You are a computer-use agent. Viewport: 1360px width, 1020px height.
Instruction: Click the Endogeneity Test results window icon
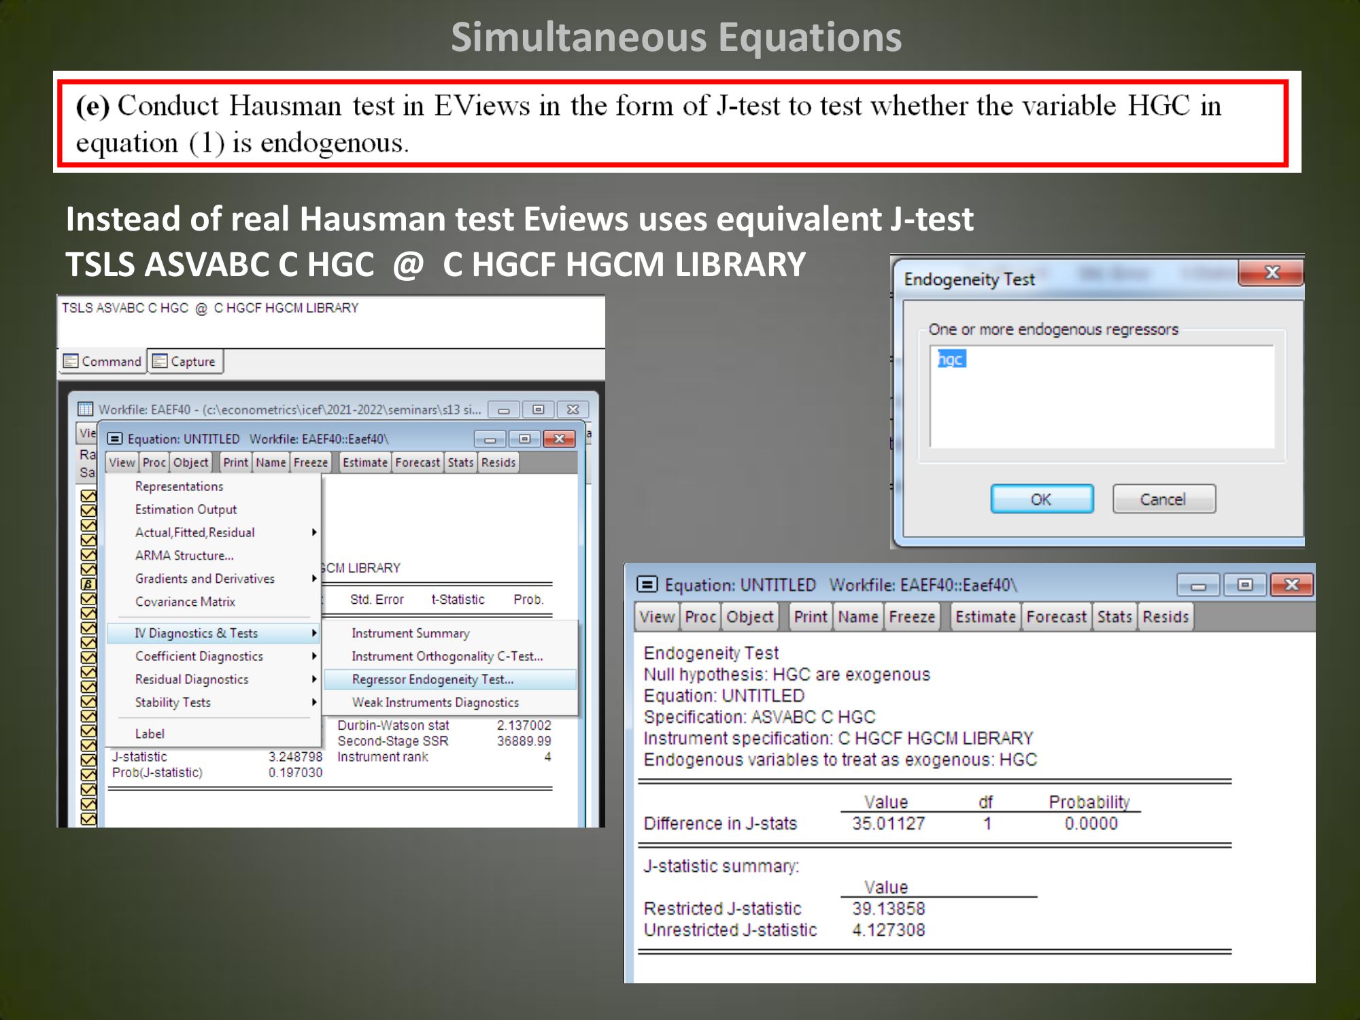647,585
